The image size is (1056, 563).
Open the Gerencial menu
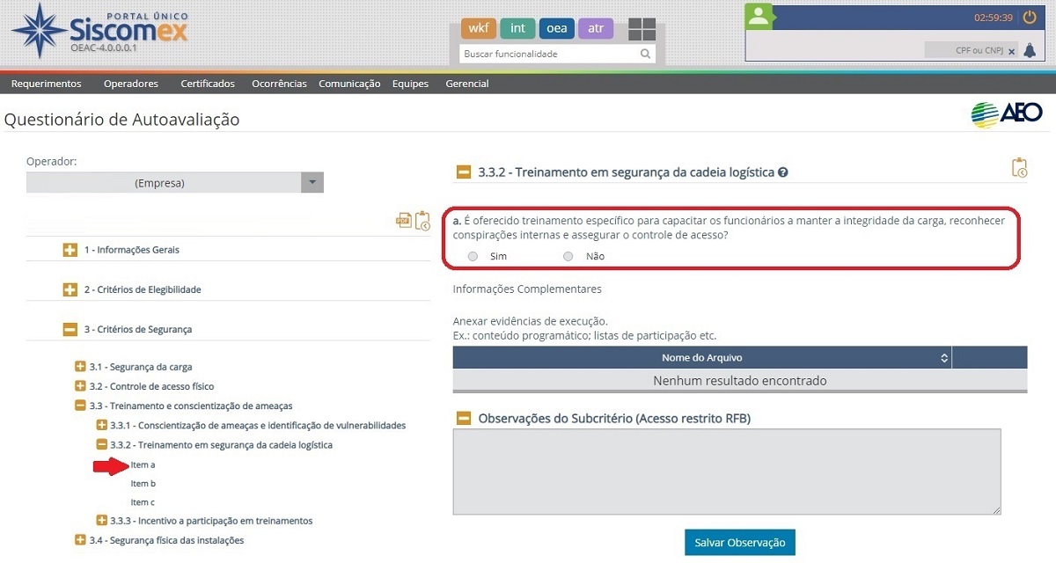tap(466, 84)
